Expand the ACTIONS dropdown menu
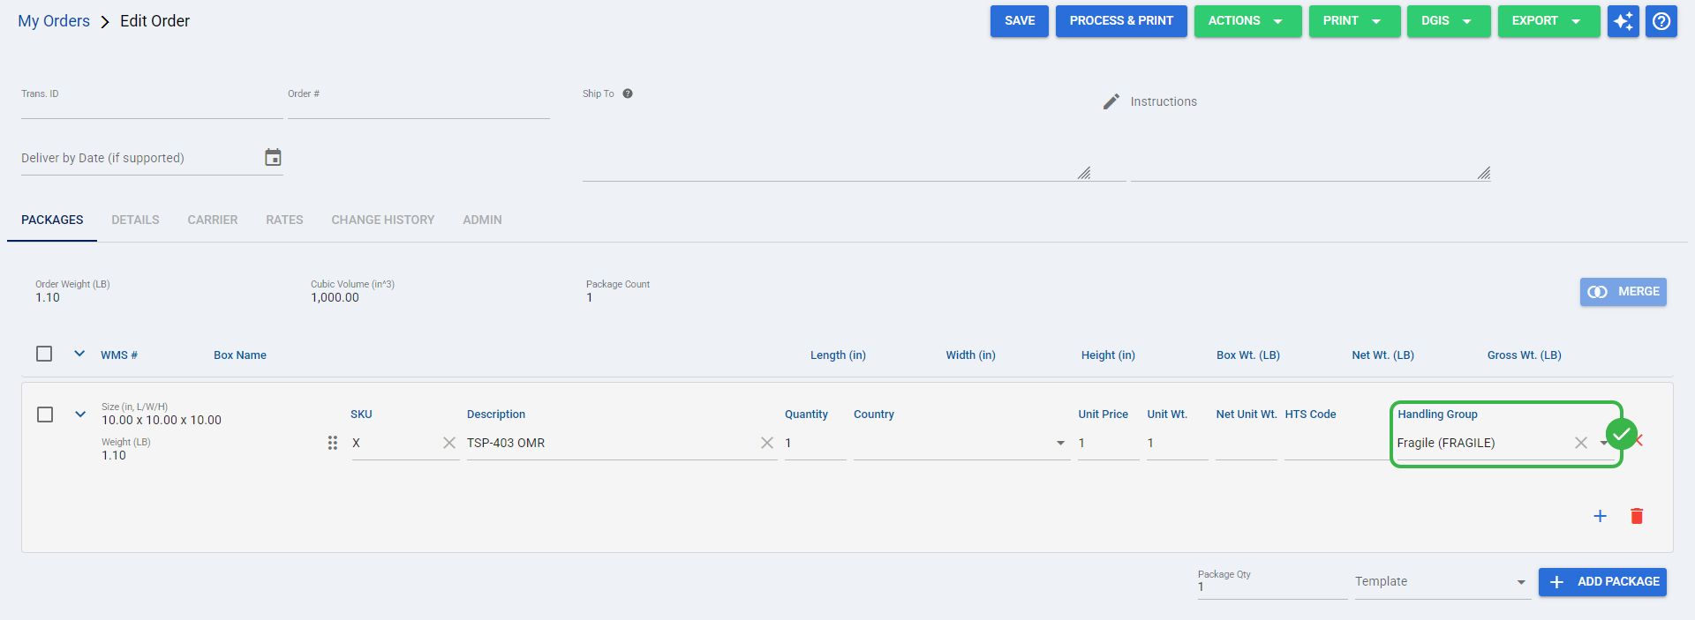The width and height of the screenshot is (1695, 620). pos(1247,21)
